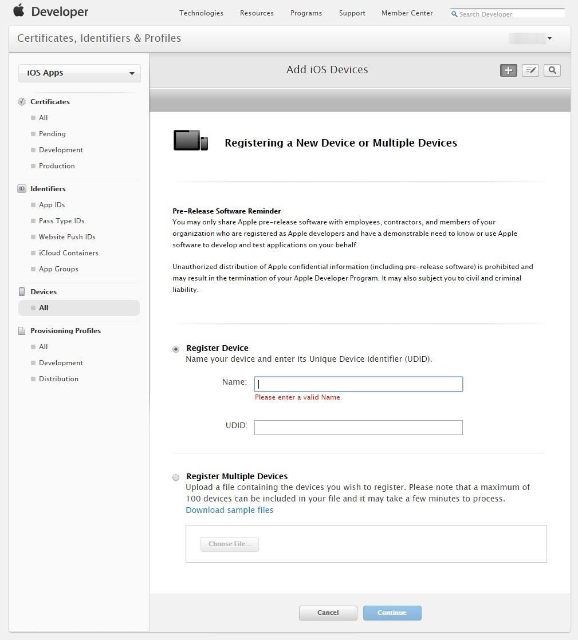Click the UDID text field

(x=358, y=428)
